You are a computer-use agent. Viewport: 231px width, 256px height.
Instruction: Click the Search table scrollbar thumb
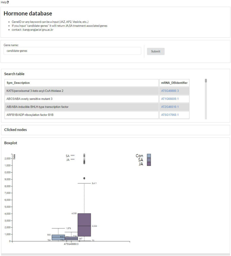pos(206,81)
